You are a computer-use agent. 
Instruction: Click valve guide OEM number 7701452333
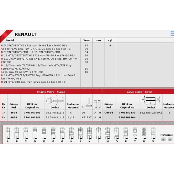127,113
